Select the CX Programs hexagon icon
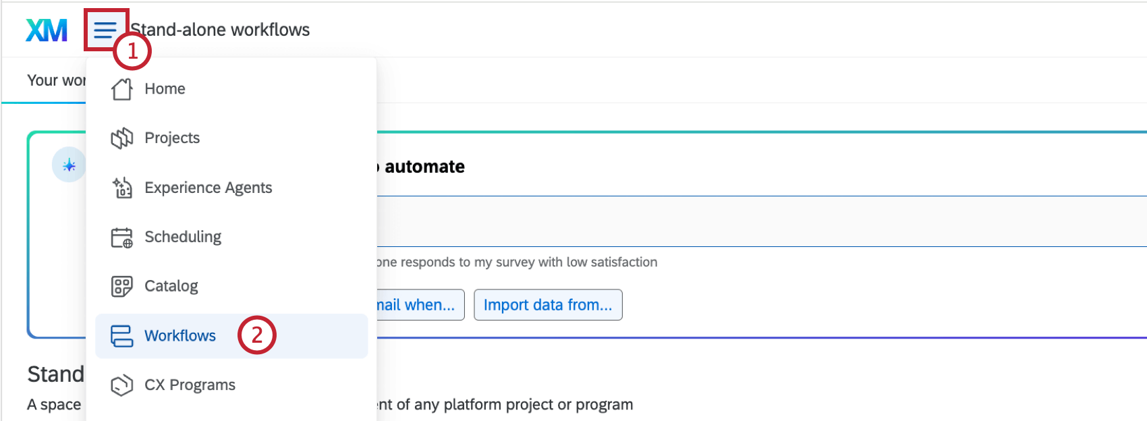This screenshot has width=1147, height=421. pyautogui.click(x=121, y=384)
